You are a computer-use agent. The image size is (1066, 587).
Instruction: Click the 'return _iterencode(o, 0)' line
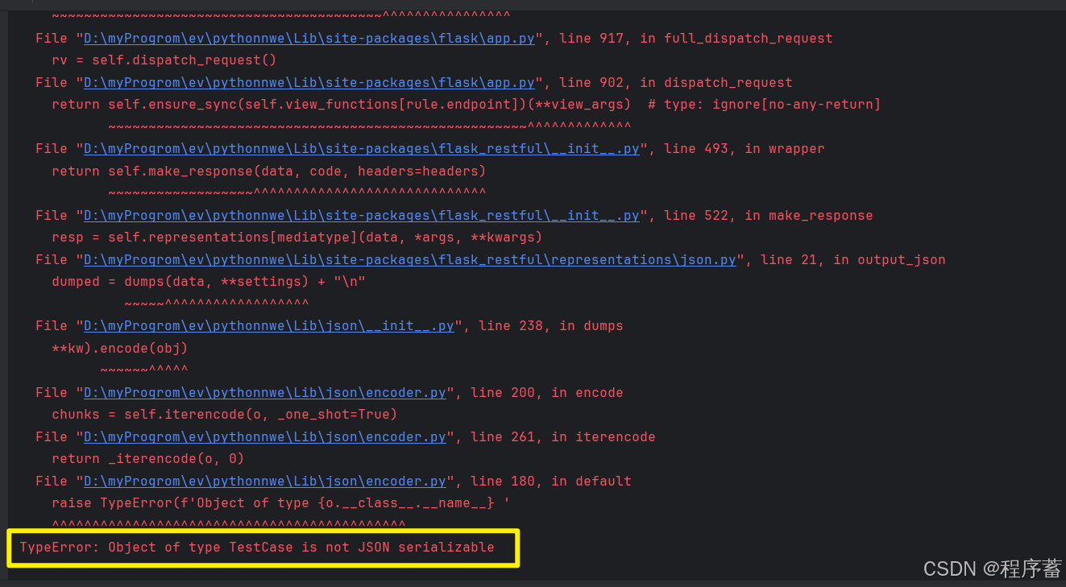(x=148, y=459)
